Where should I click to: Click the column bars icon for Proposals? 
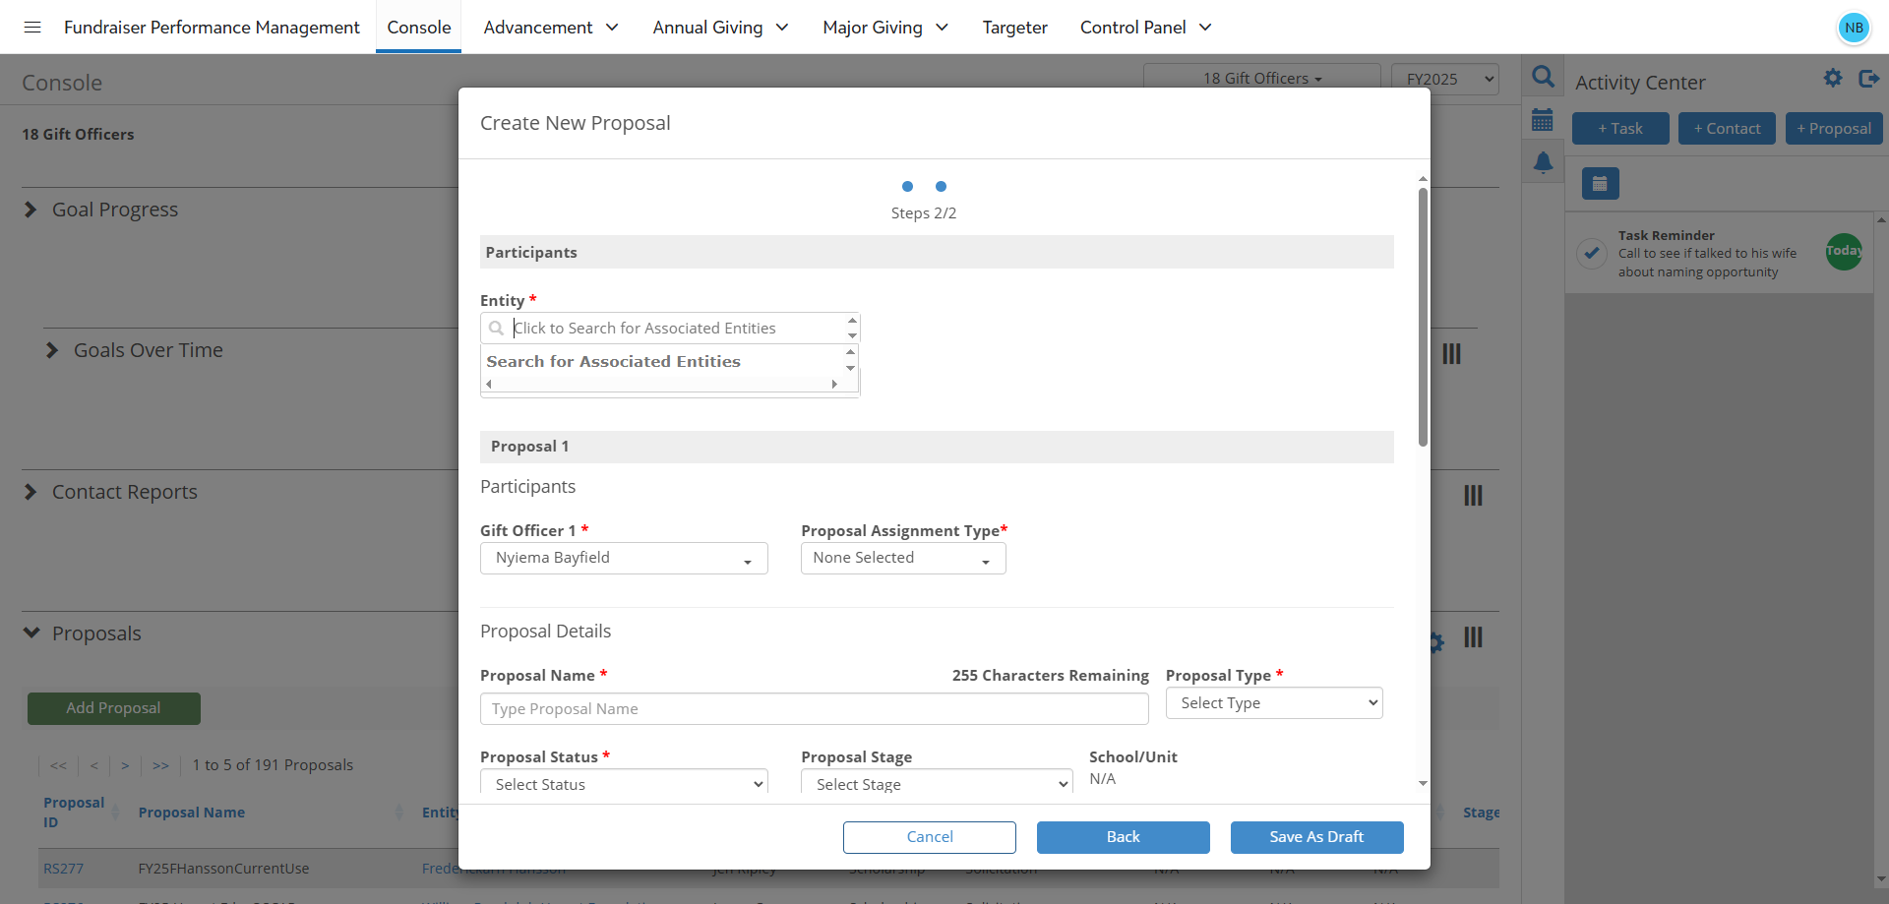click(x=1473, y=636)
